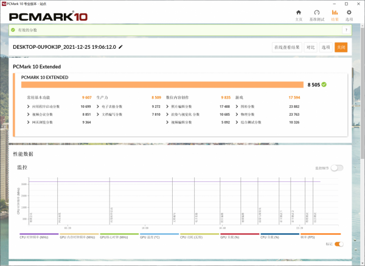Click green check icon beside 8 505 score
Screen dimensions: 365x266
pyautogui.click(x=324, y=85)
